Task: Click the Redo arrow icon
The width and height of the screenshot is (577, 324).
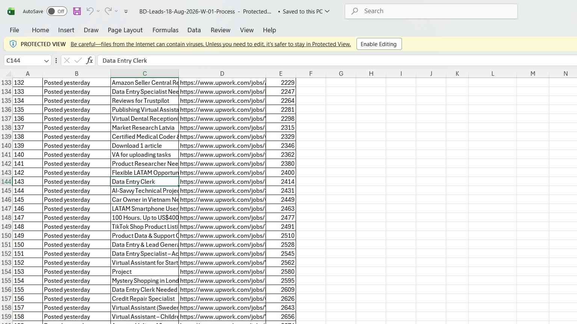Action: click(x=108, y=11)
